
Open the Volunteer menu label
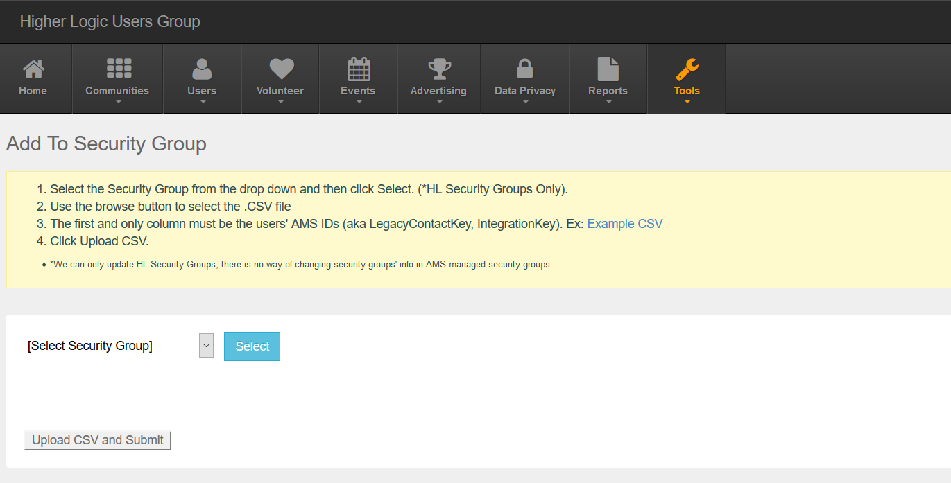coord(280,91)
